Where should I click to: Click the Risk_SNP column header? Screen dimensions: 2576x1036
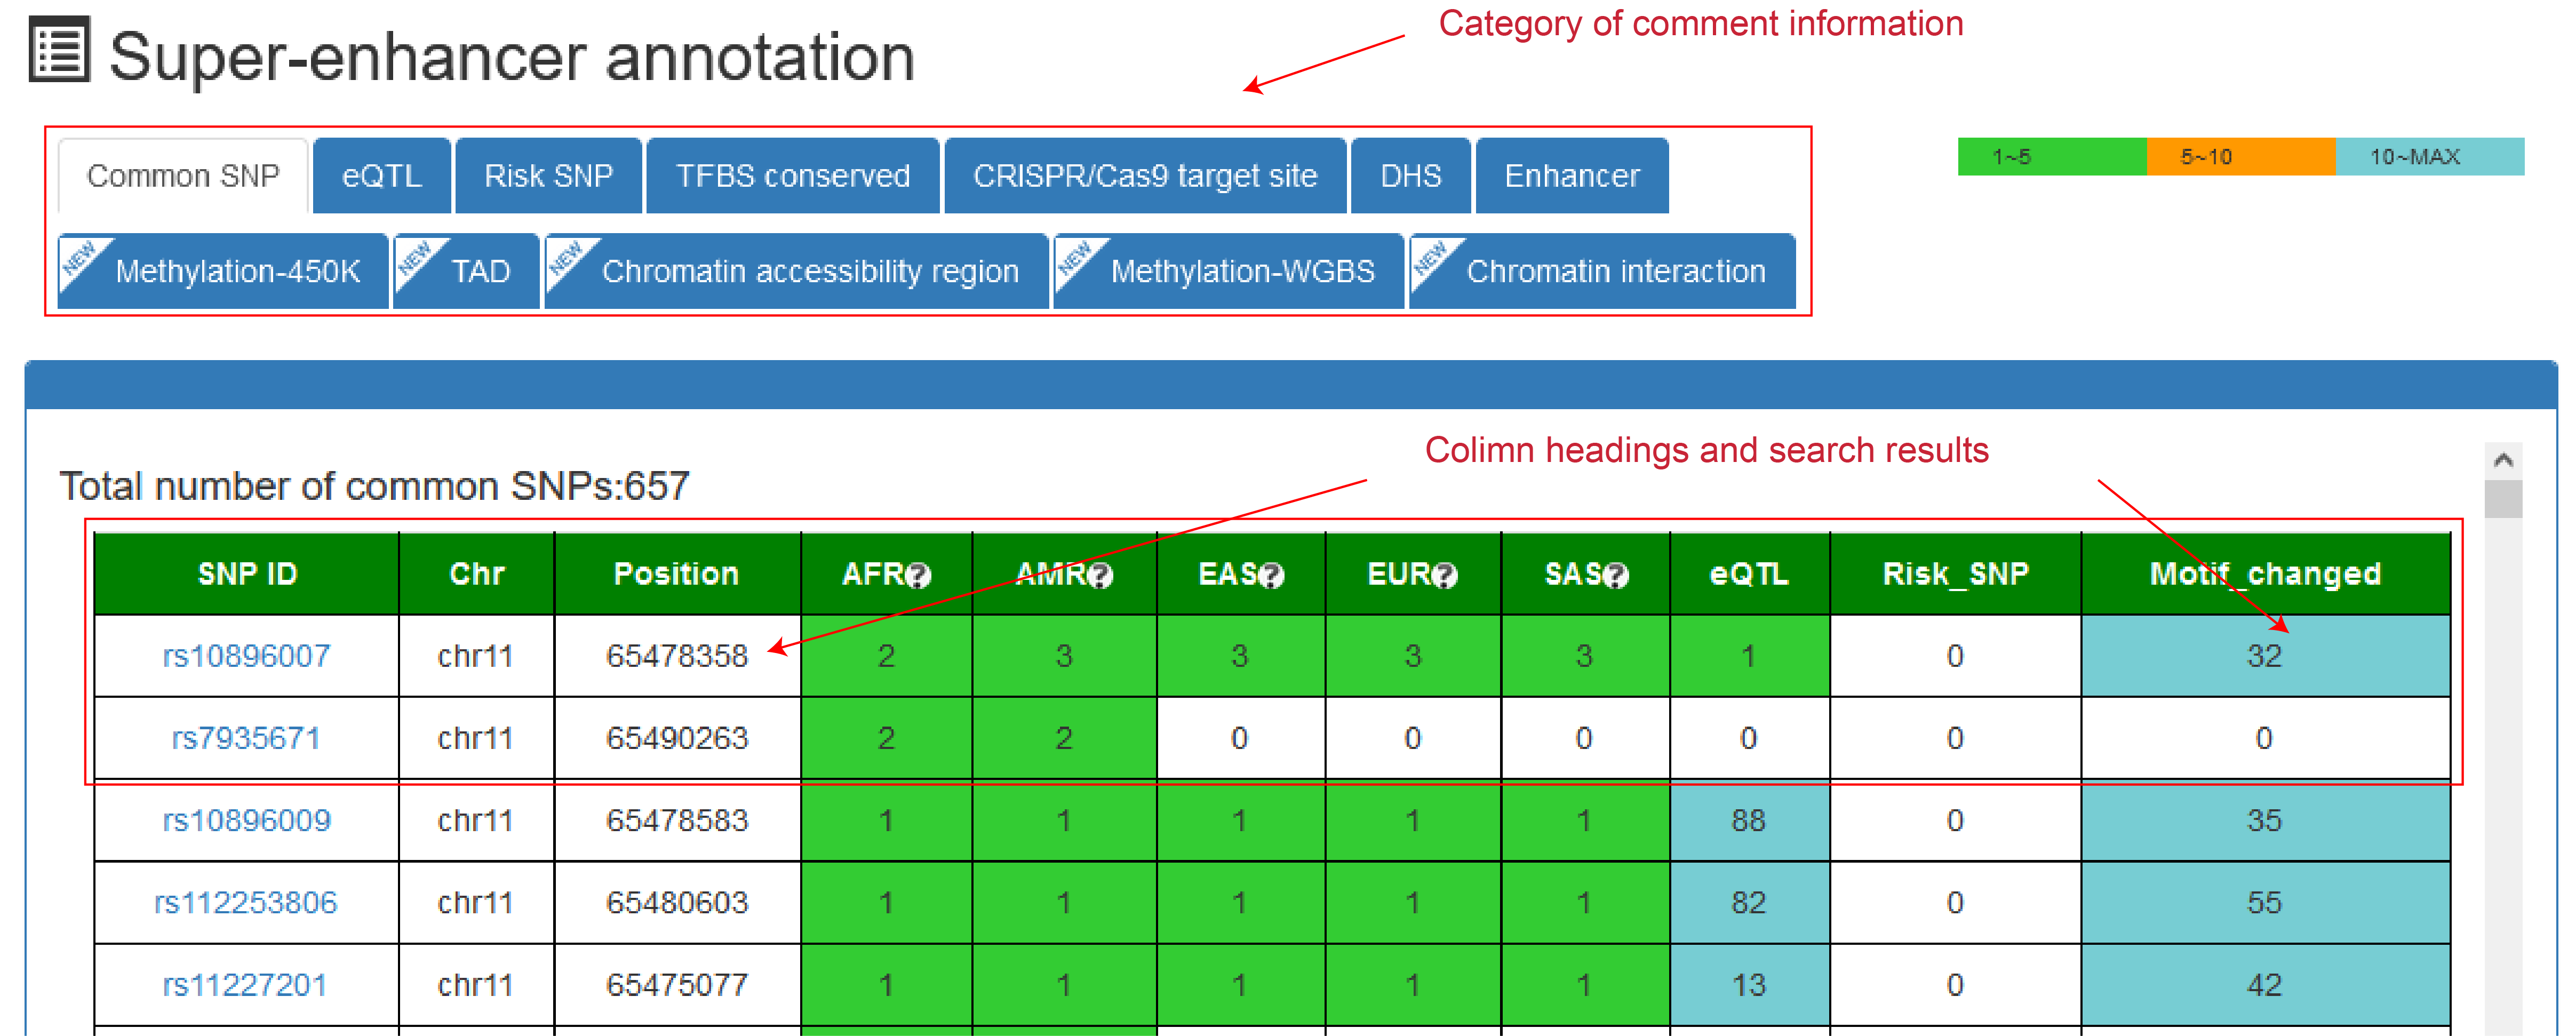pos(1955,574)
